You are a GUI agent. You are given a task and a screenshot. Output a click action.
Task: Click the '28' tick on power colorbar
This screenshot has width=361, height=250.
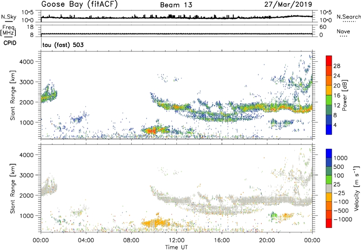[337, 66]
